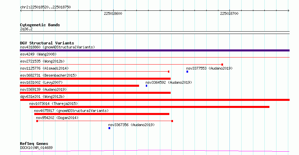The image size is (299, 155).
Task: Click the blue square for nsv3367356
Action: tap(109, 128)
